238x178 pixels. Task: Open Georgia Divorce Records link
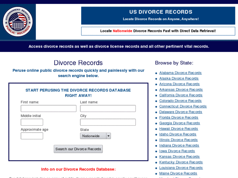pyautogui.click(x=179, y=123)
